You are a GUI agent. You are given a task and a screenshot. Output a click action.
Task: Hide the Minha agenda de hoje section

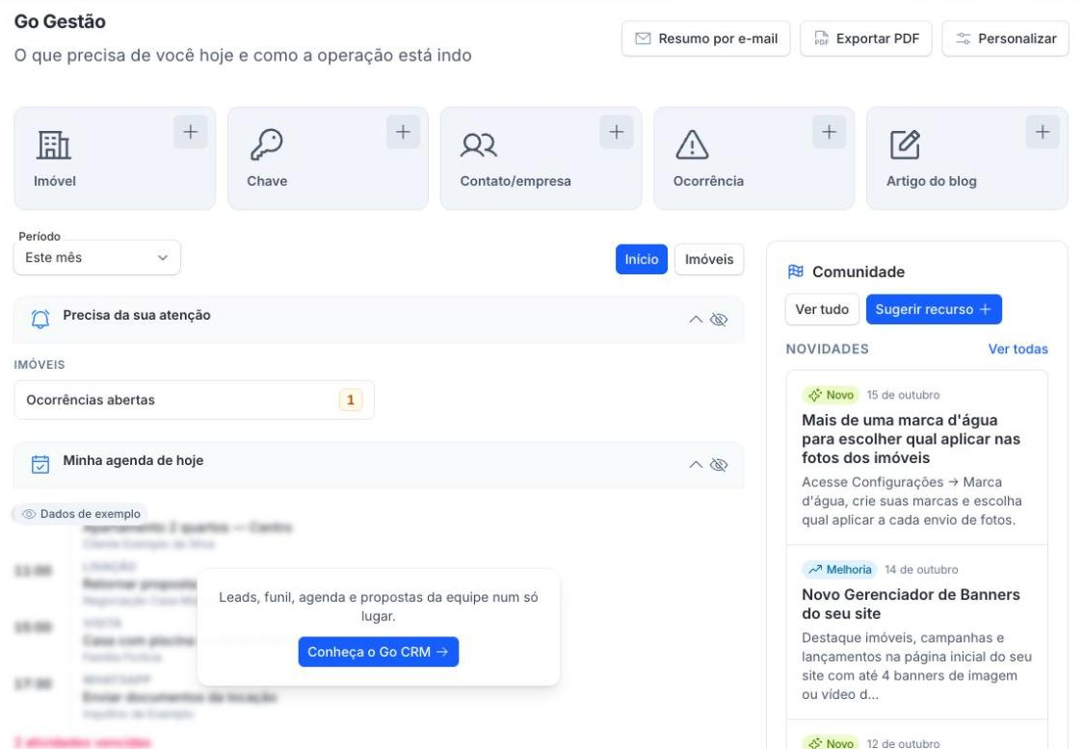click(719, 465)
